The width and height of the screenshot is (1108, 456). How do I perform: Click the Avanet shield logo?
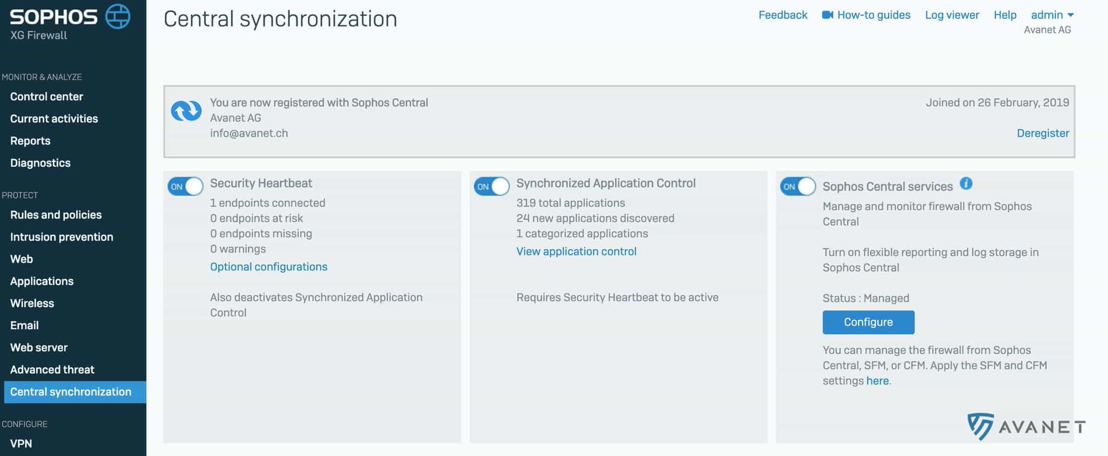tap(980, 426)
